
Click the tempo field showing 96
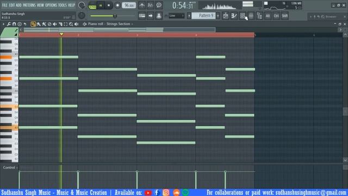click(x=129, y=5)
